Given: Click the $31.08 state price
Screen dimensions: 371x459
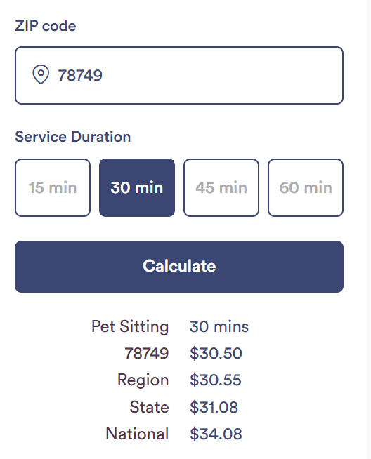Looking at the screenshot, I should coord(214,407).
